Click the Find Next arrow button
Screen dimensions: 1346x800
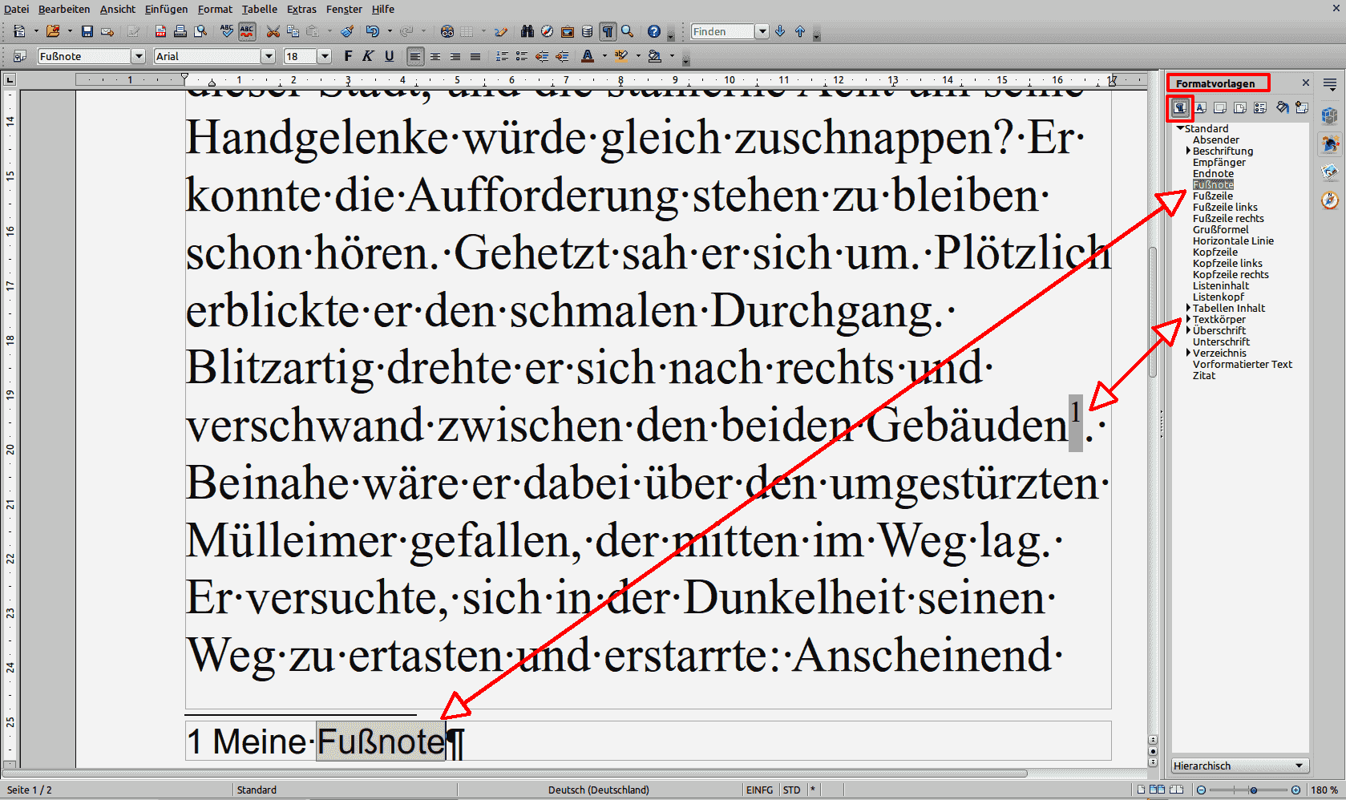click(x=780, y=31)
